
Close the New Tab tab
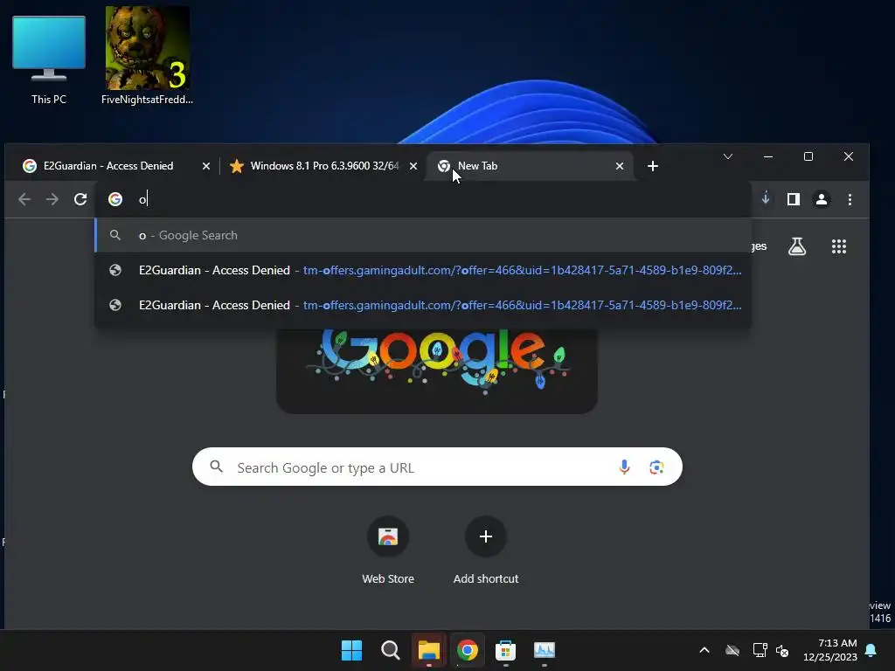(x=620, y=166)
